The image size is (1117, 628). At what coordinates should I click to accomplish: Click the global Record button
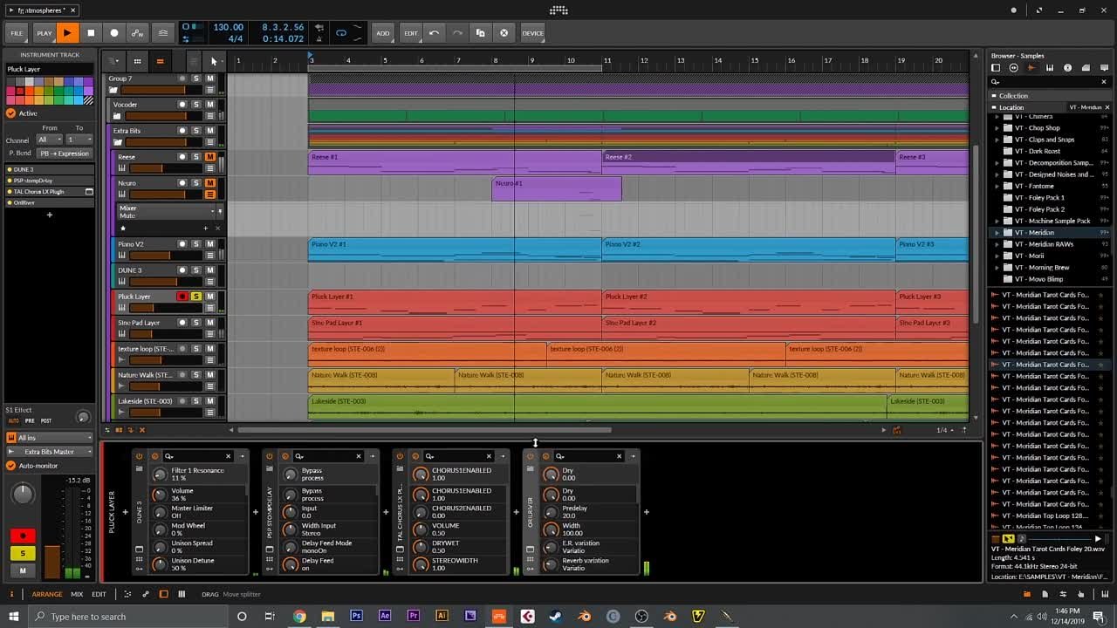(x=113, y=33)
